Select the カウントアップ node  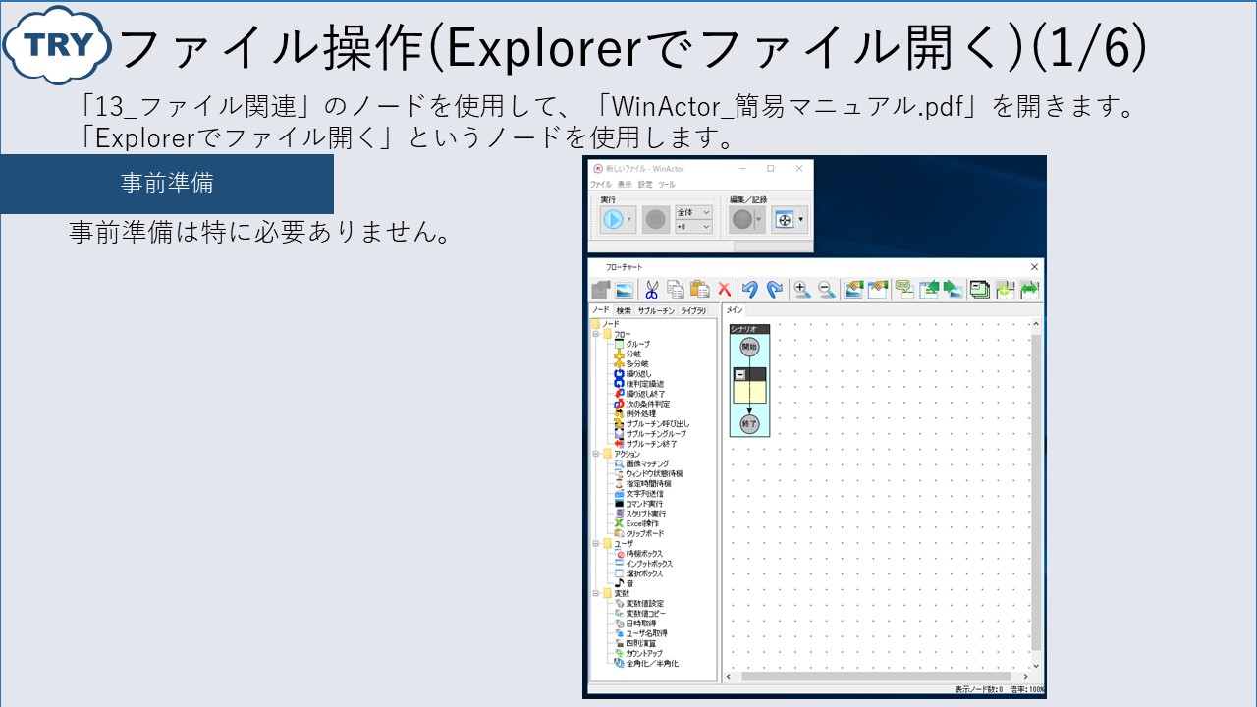coord(644,653)
